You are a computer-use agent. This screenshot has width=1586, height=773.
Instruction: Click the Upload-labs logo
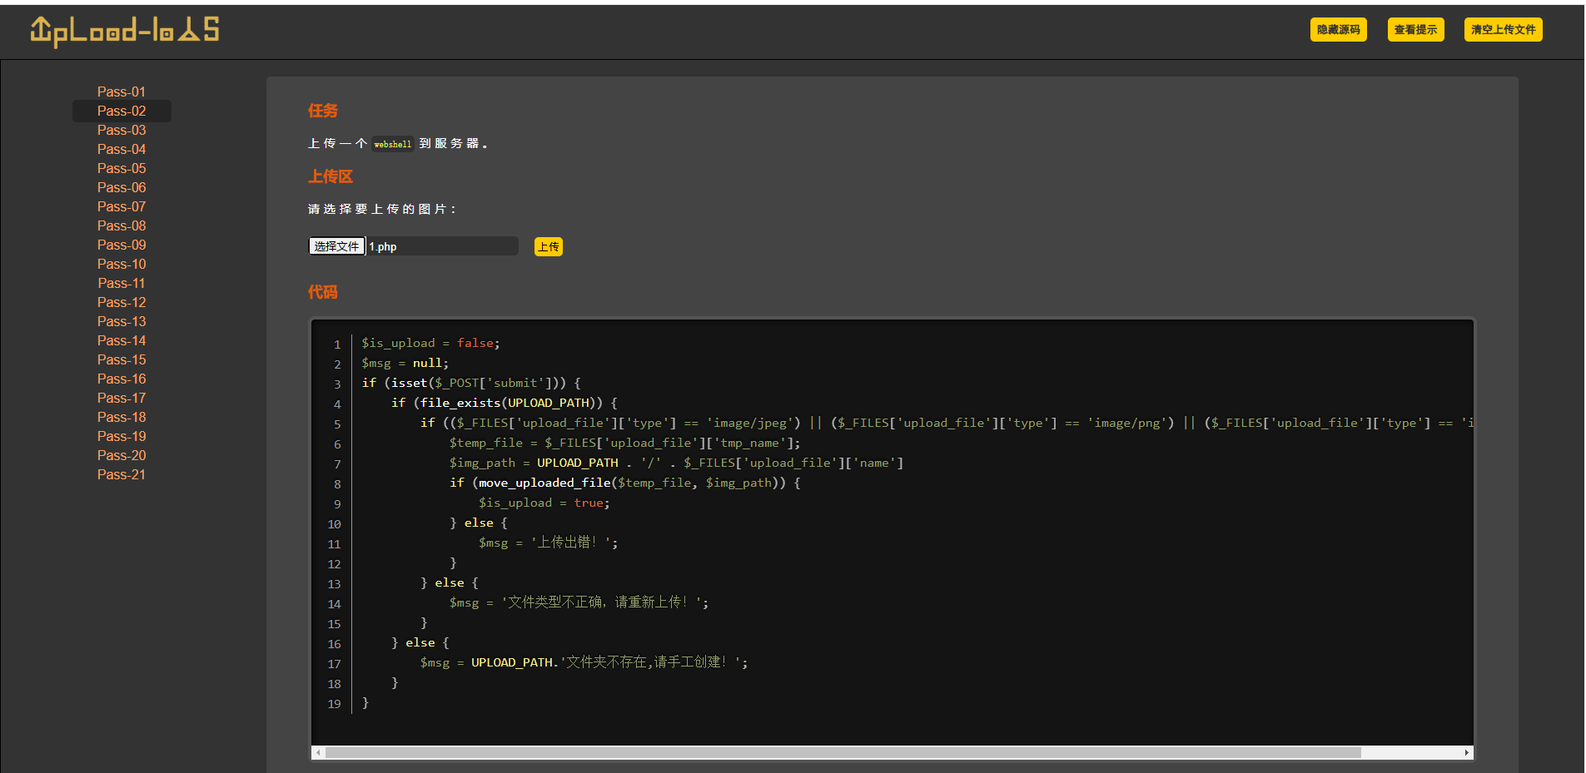(x=125, y=31)
